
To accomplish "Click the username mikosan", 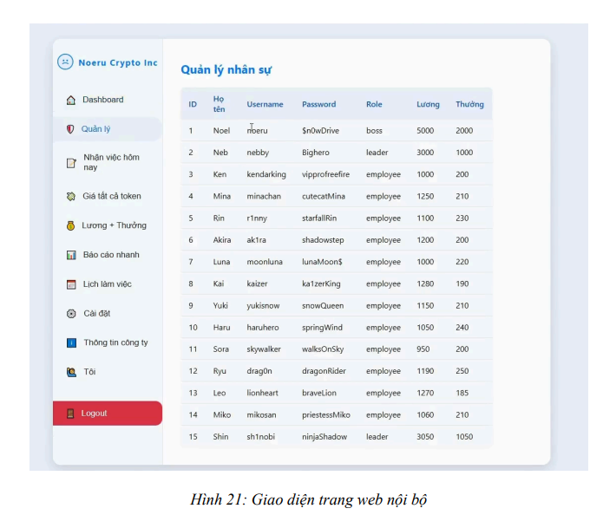I will pyautogui.click(x=261, y=415).
